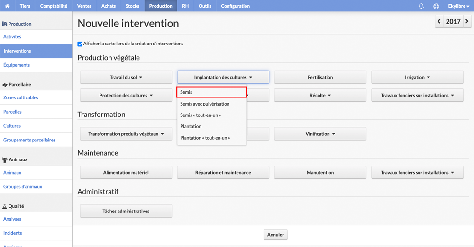Click the Alimentation matériel button
This screenshot has height=247, width=474.
click(126, 172)
